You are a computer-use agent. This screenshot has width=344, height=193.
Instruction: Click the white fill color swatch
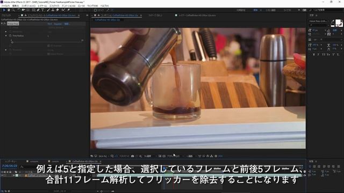tap(338, 22)
